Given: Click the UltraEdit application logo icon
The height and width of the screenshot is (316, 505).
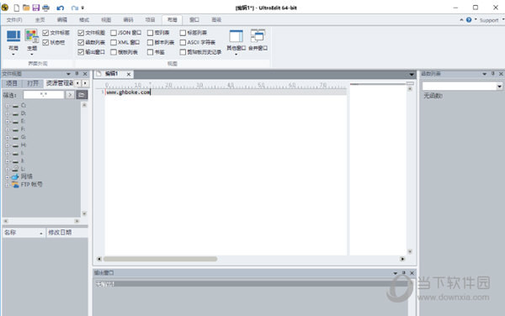Looking at the screenshot, I should click(5, 8).
